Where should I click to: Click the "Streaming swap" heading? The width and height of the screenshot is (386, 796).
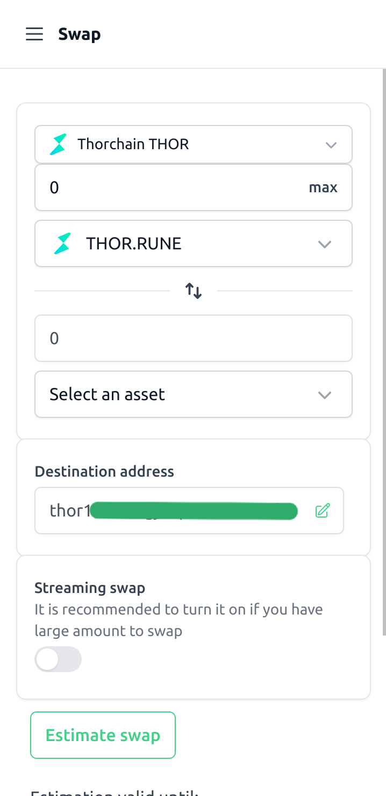pyautogui.click(x=90, y=588)
